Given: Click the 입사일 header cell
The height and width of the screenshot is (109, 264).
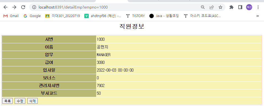Looking at the screenshot, I should pyautogui.click(x=49, y=70).
